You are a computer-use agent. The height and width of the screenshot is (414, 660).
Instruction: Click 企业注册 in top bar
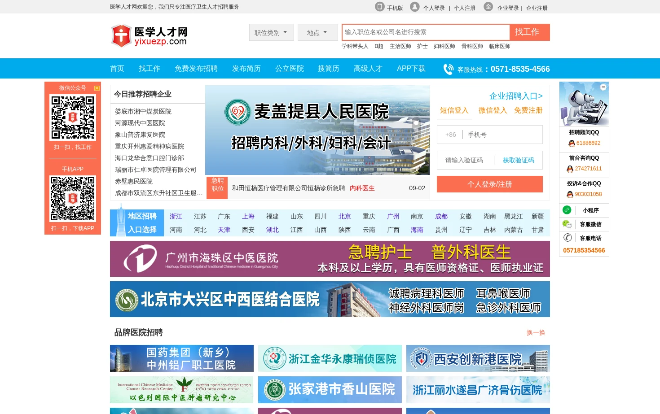(x=537, y=8)
